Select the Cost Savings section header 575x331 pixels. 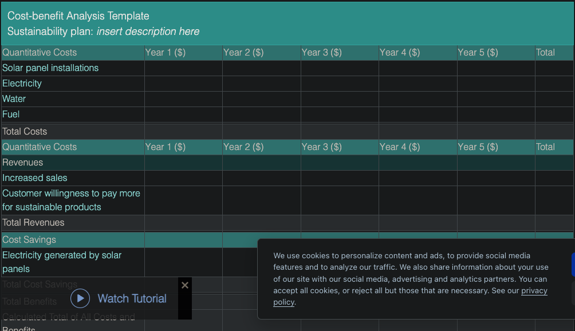point(29,240)
